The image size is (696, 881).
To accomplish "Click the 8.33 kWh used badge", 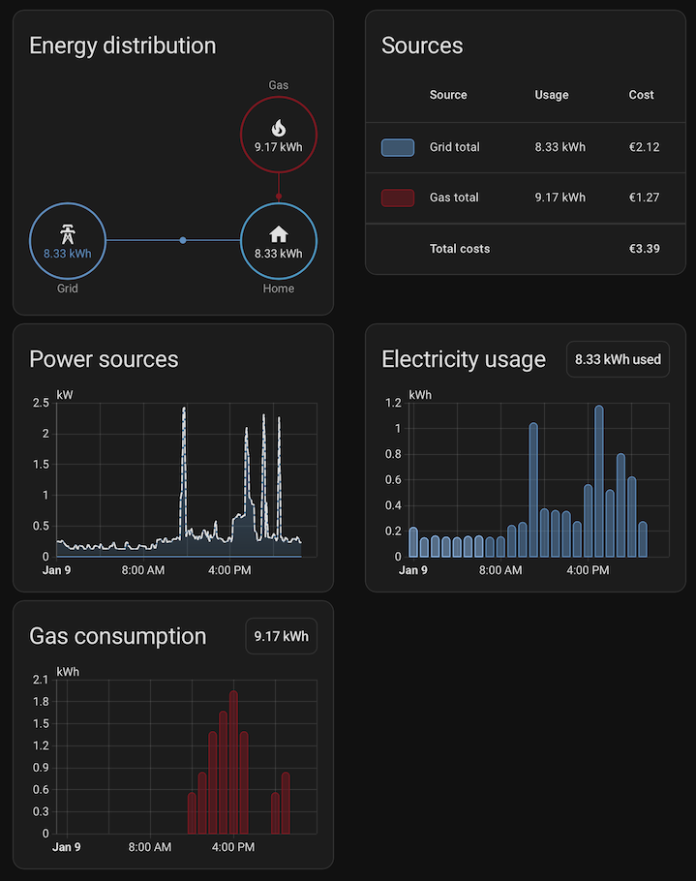I will 618,359.
